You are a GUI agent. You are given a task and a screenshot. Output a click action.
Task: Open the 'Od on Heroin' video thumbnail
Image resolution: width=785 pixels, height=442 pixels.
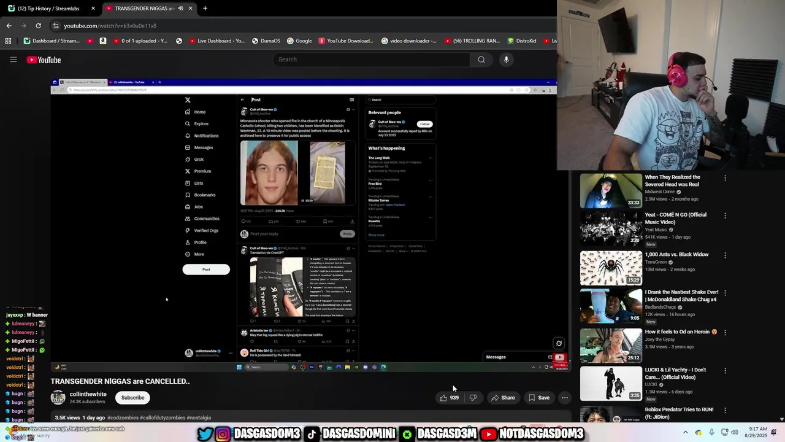click(x=611, y=345)
